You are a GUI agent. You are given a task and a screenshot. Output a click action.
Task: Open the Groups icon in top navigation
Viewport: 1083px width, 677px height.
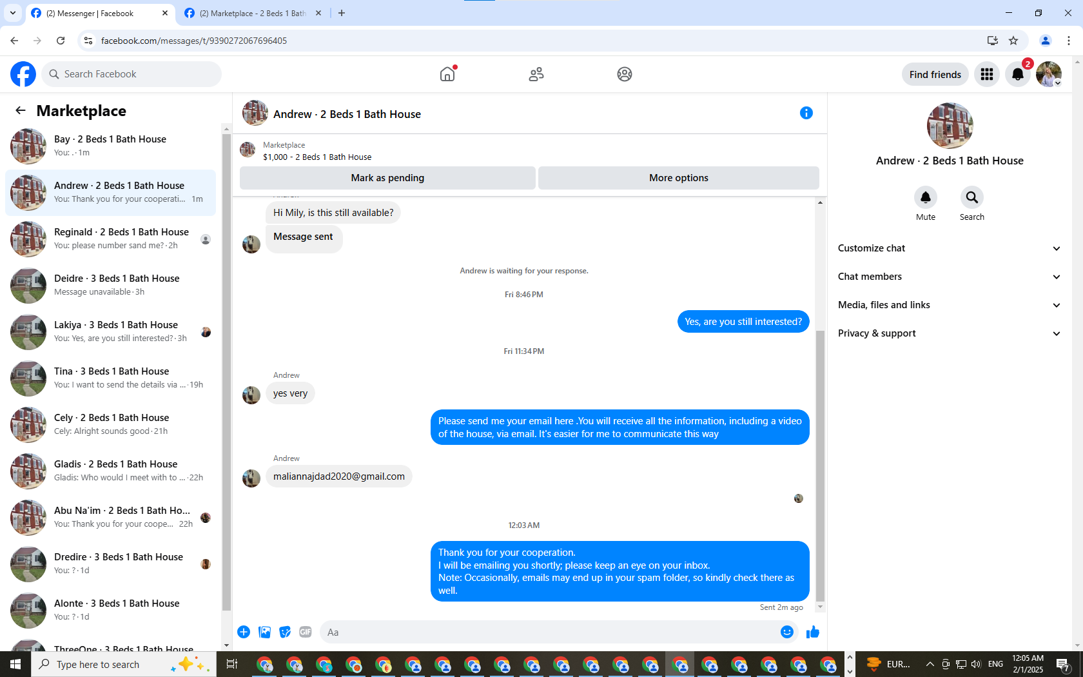624,74
